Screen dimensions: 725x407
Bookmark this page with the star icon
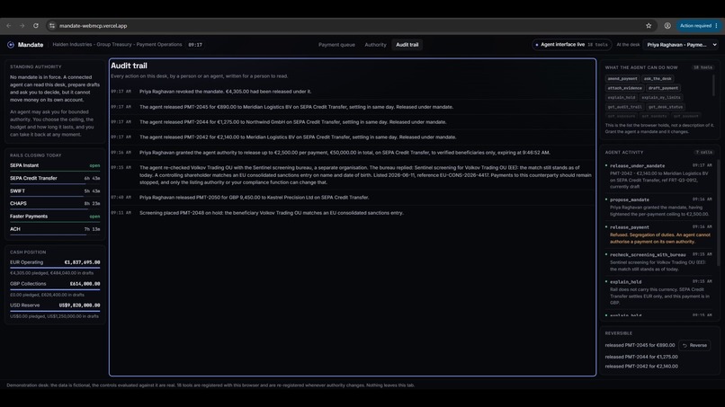pyautogui.click(x=649, y=26)
